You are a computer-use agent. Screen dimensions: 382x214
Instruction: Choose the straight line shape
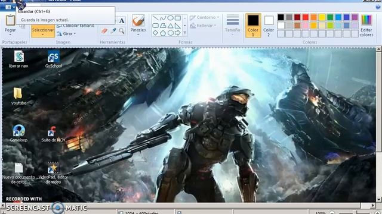[x=156, y=18]
